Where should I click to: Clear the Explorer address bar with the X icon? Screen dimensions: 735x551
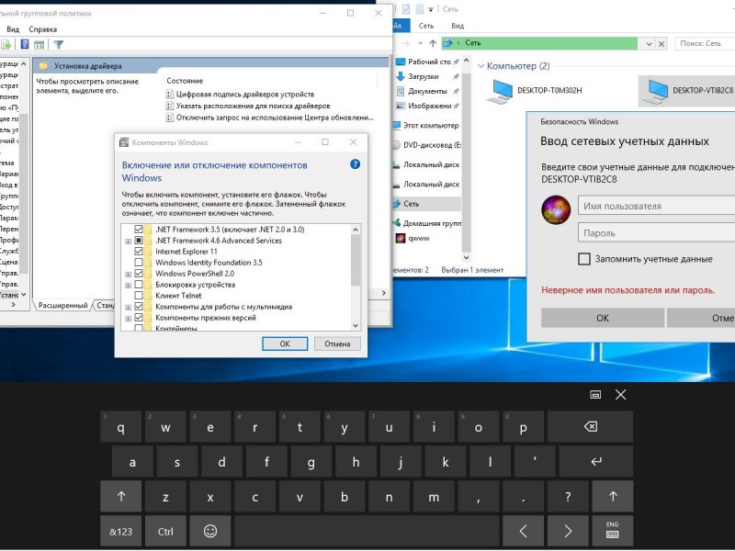[x=661, y=43]
